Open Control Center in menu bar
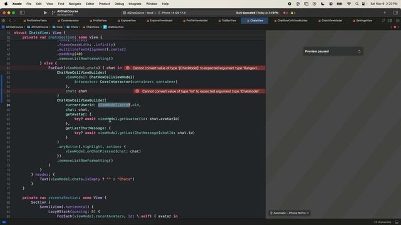 (x=364, y=4)
